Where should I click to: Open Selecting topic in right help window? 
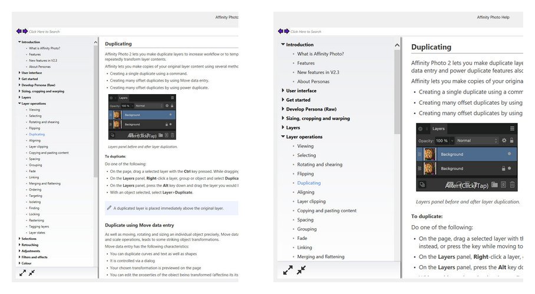point(306,155)
